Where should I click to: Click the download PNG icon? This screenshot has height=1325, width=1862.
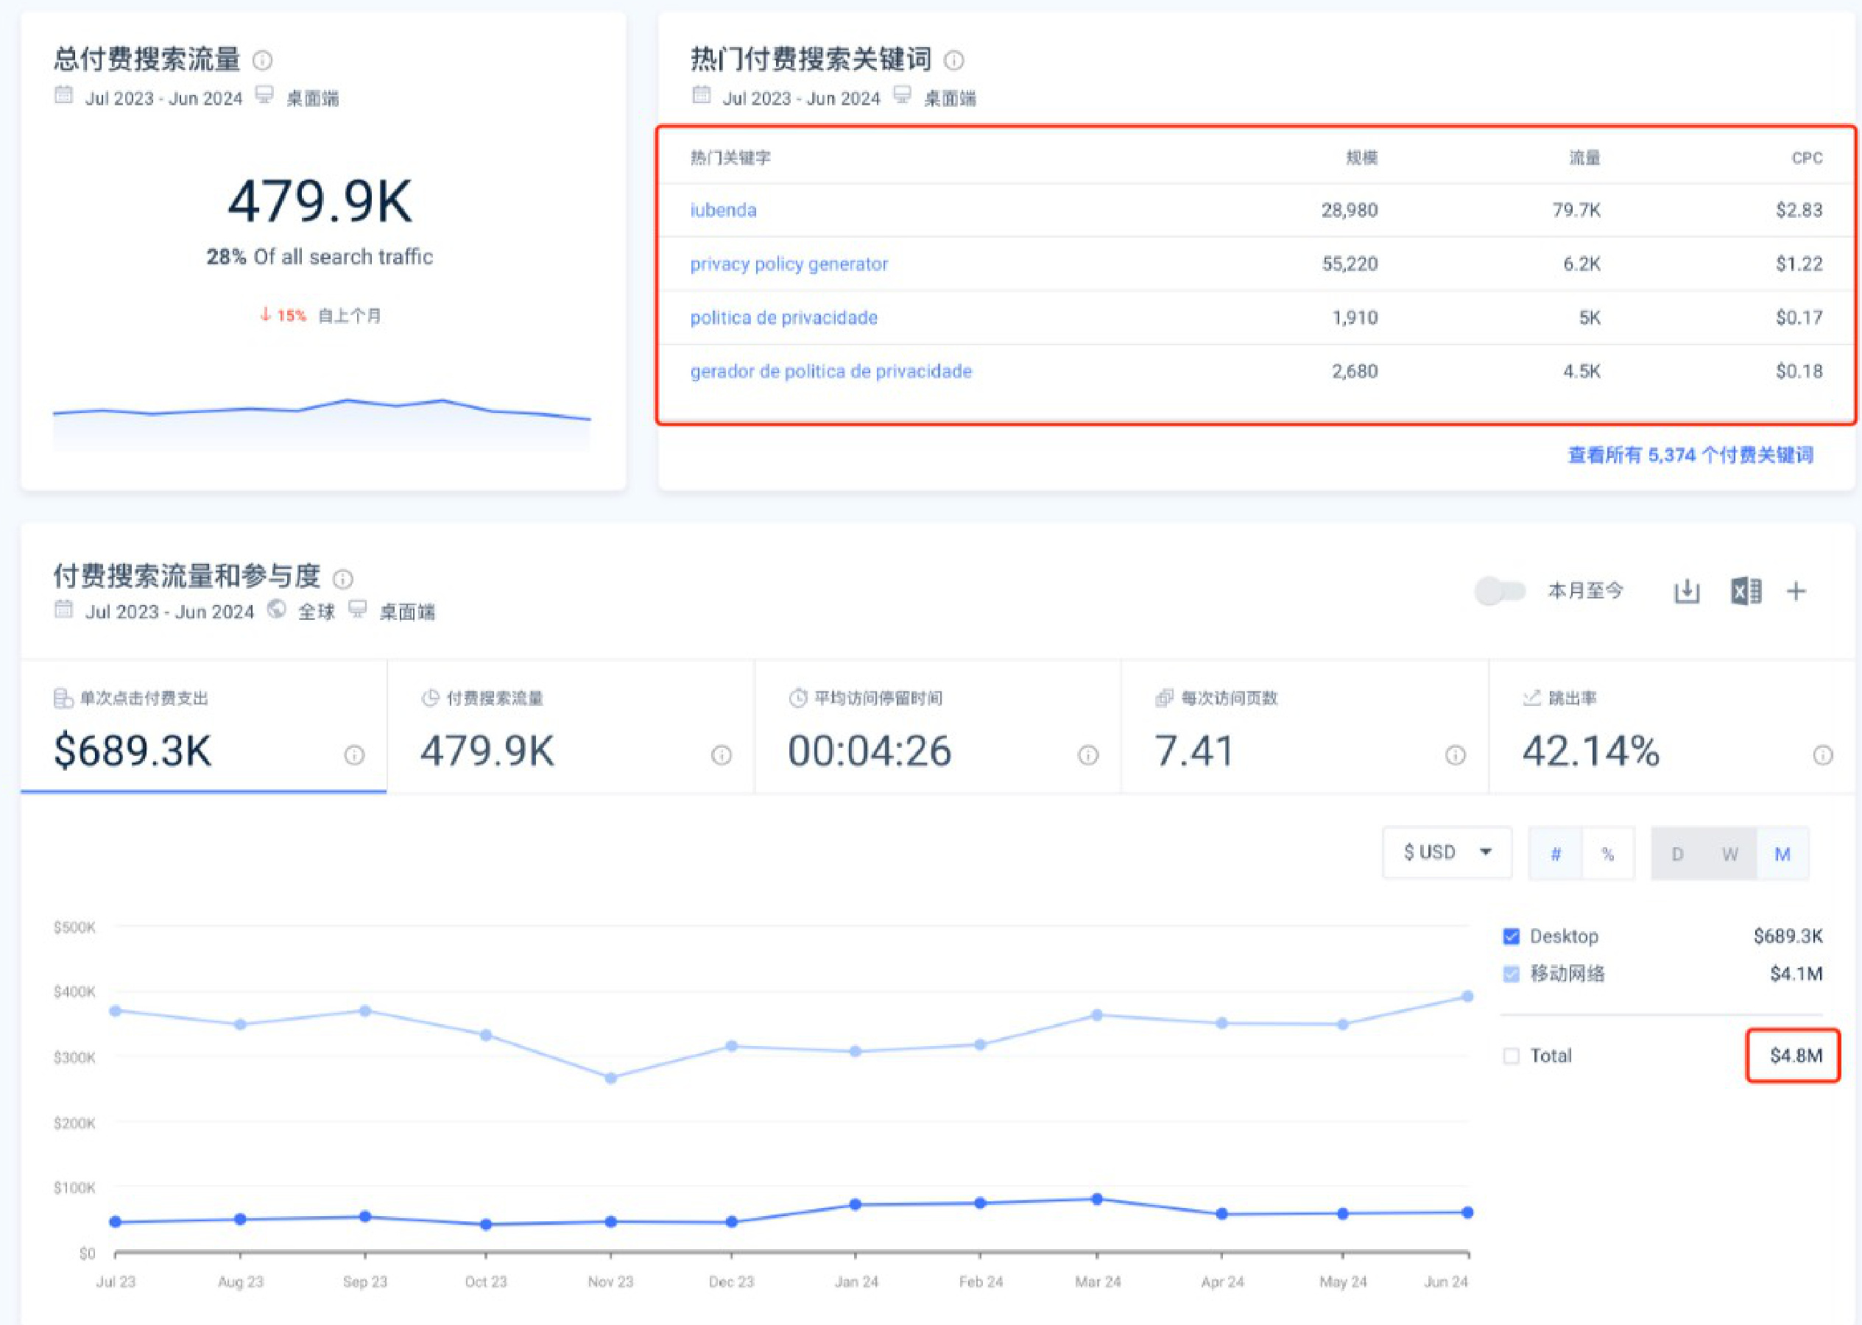(x=1687, y=592)
